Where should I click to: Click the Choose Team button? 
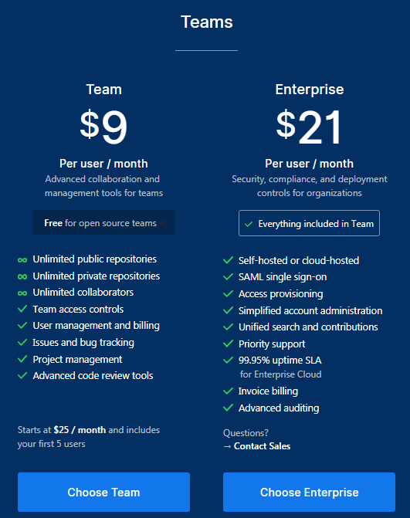[103, 492]
